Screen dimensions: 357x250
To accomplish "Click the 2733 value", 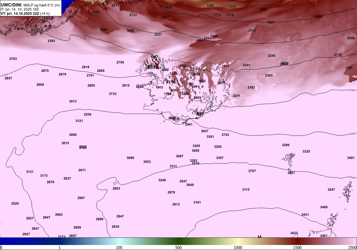I will tap(113, 94).
